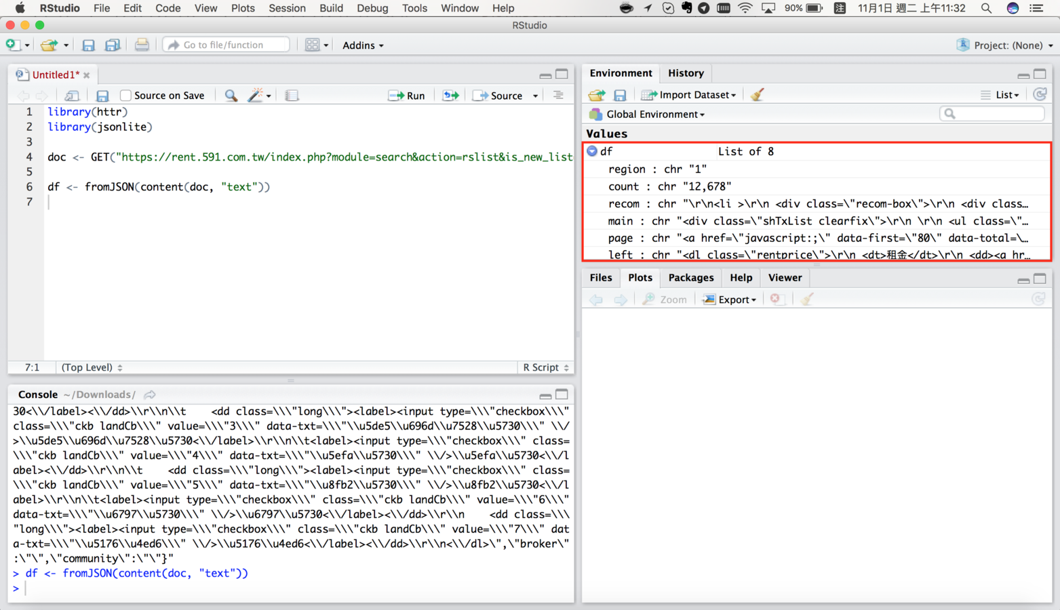Open the Export plot dropdown

[730, 300]
